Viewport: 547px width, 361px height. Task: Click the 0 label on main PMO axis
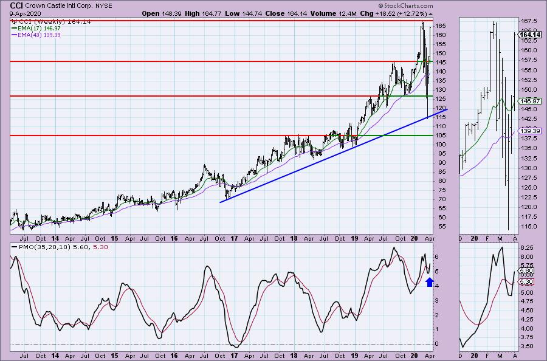pyautogui.click(x=438, y=344)
